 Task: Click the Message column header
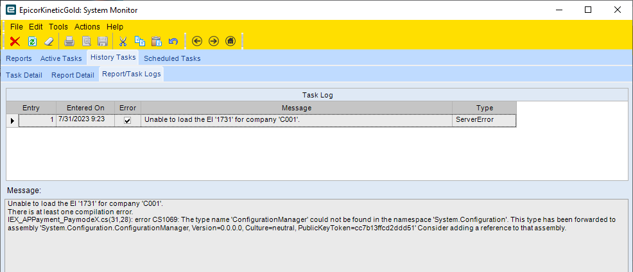pos(297,108)
